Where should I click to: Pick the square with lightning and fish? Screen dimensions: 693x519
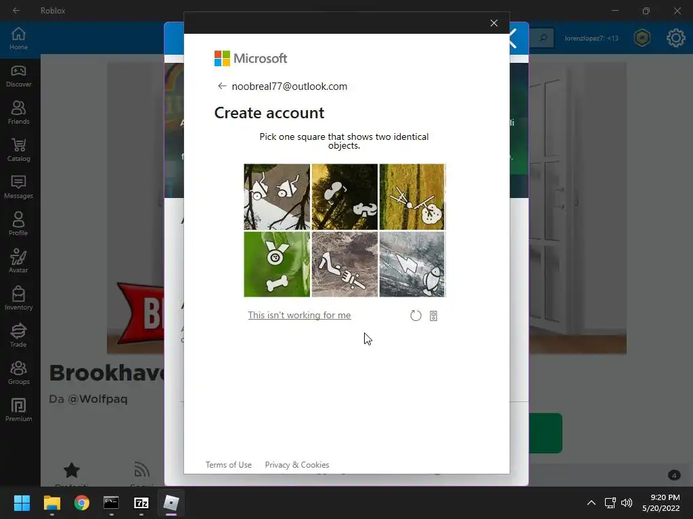(412, 264)
